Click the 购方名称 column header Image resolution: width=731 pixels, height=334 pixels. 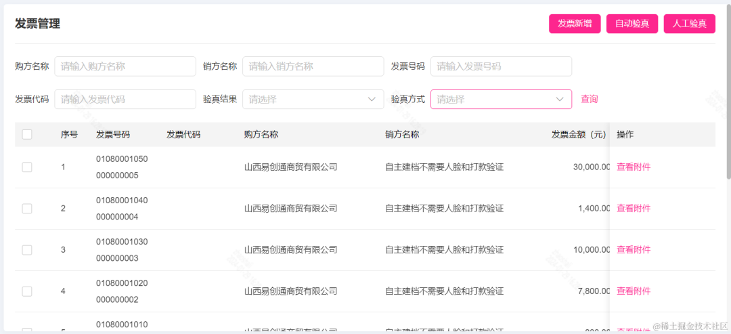[261, 135]
